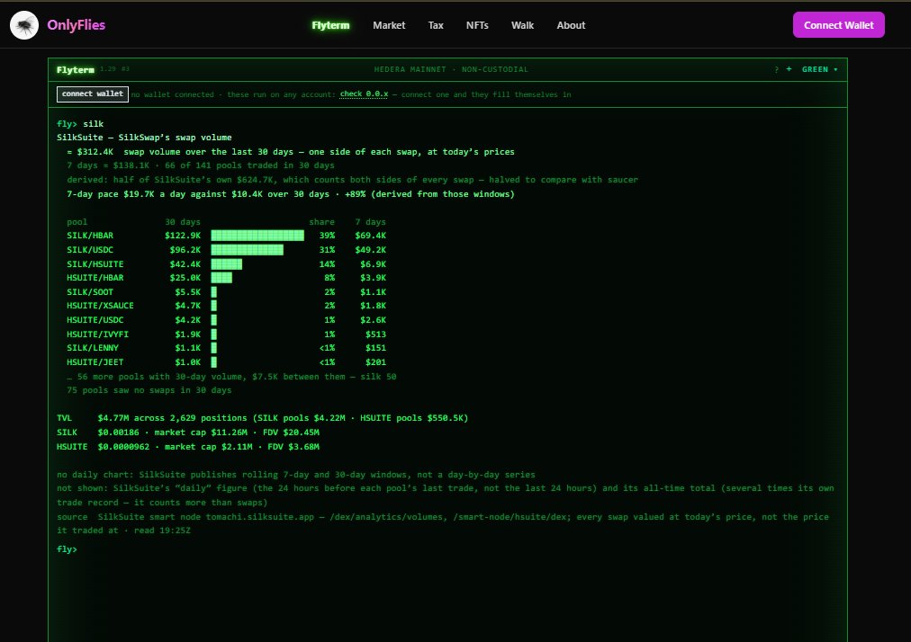Click the SILK $0.00186 price line

tap(187, 432)
